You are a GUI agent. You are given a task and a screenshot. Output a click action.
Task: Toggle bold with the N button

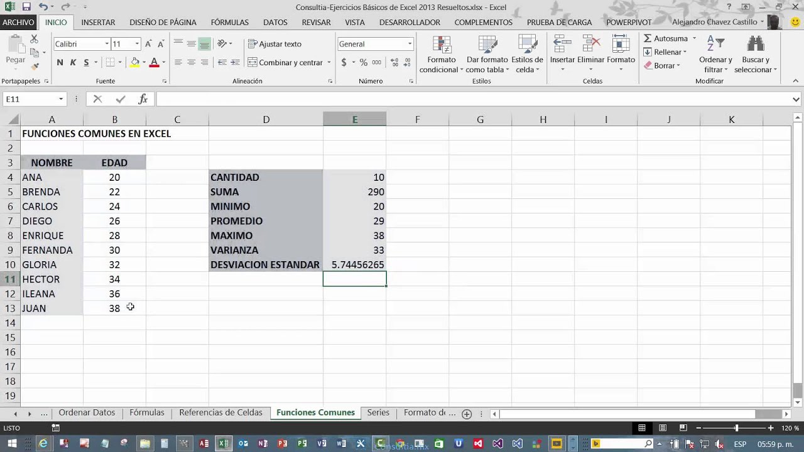pyautogui.click(x=60, y=62)
